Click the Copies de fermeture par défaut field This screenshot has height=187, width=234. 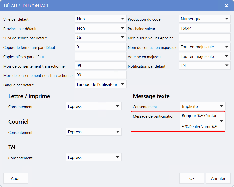[101, 47]
